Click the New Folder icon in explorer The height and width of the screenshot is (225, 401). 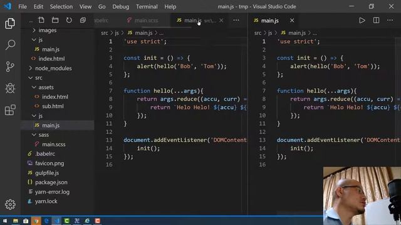55,20
